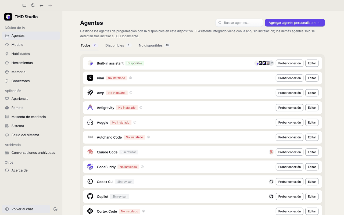
Task: Toggle dark mode moon icon
Action: 55,209
